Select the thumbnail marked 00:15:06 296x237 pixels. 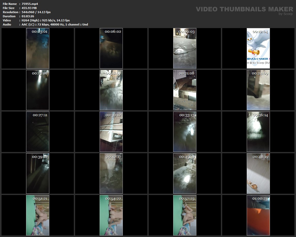coord(38,90)
